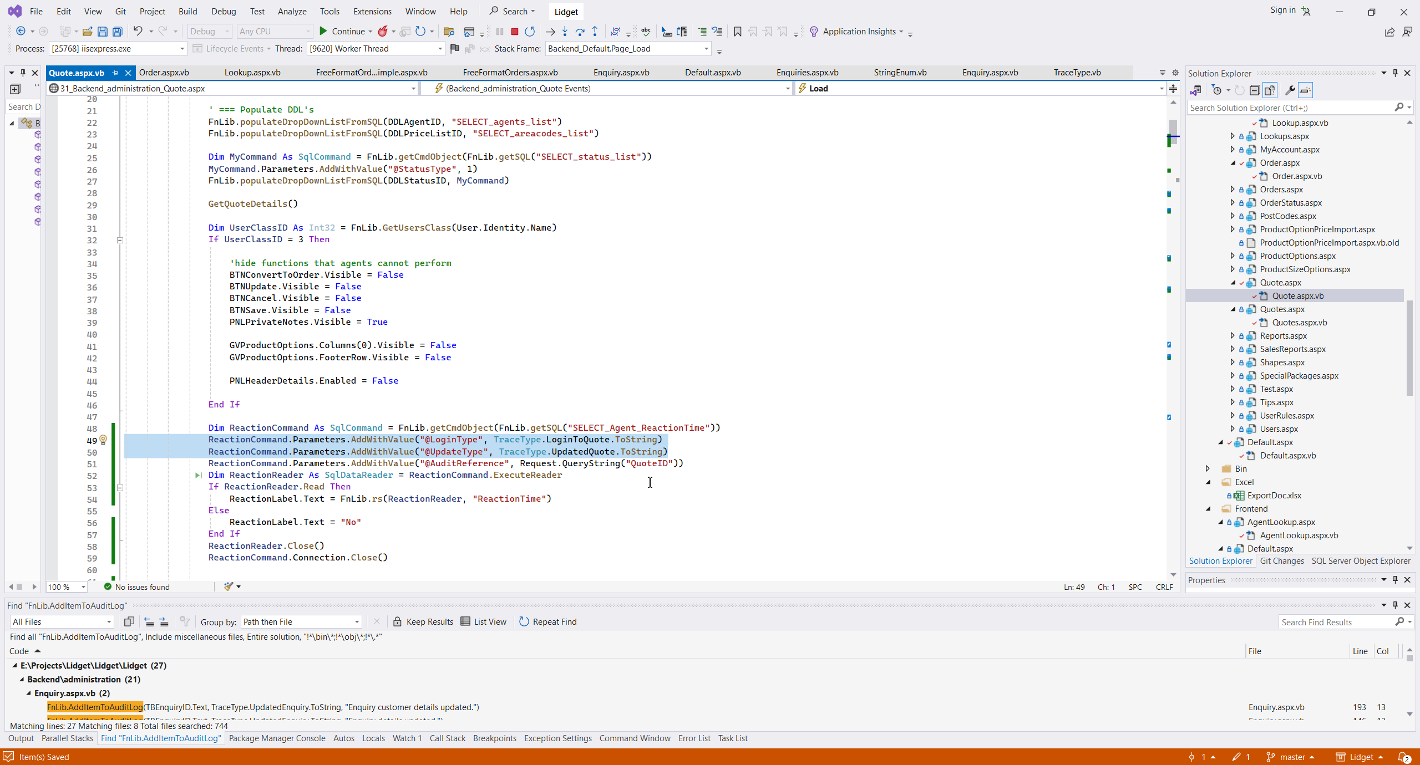1420x765 pixels.
Task: Click the Step Over icon
Action: [580, 32]
